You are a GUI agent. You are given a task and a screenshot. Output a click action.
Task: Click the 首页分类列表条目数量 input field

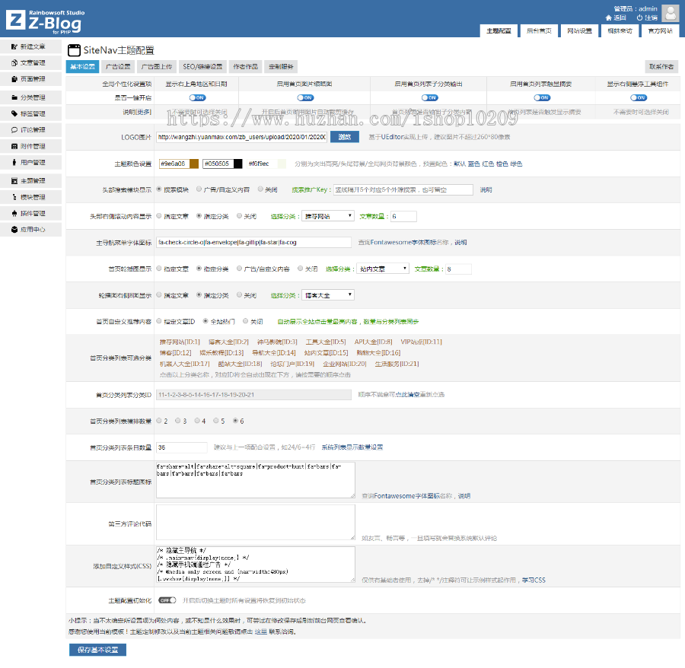[181, 447]
